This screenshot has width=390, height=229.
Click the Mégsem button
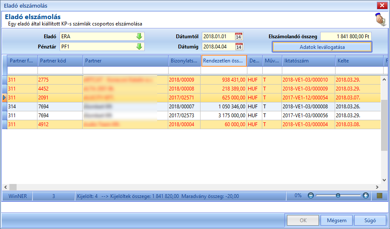coord(336,221)
